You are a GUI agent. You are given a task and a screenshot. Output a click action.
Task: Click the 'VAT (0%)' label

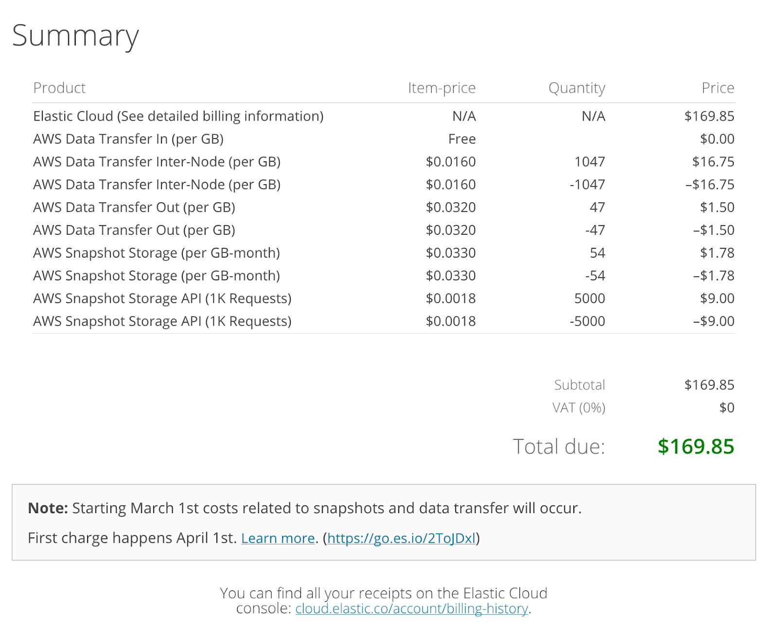(579, 408)
